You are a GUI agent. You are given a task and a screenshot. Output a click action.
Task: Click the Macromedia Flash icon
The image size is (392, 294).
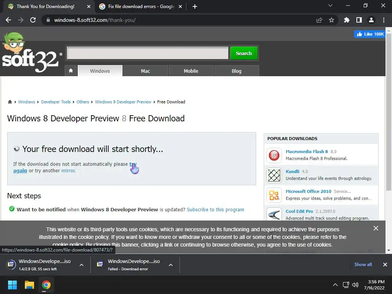[x=274, y=155]
